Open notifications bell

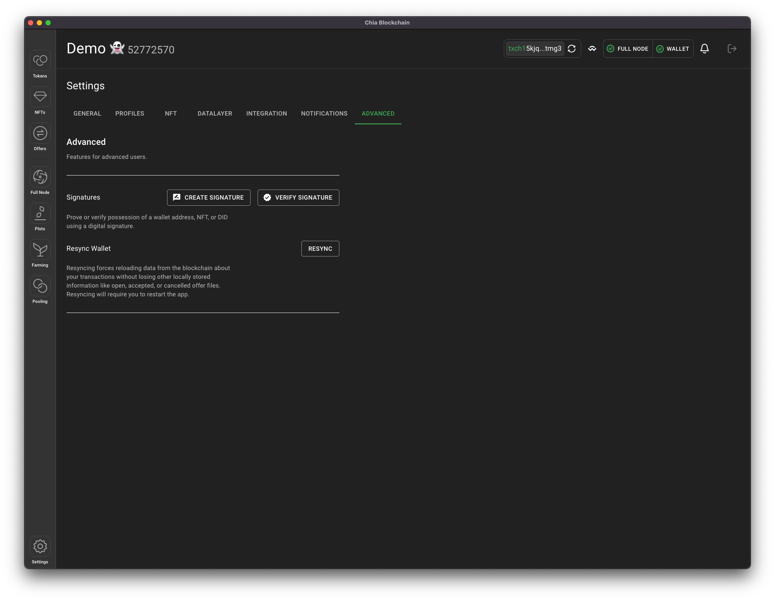705,49
